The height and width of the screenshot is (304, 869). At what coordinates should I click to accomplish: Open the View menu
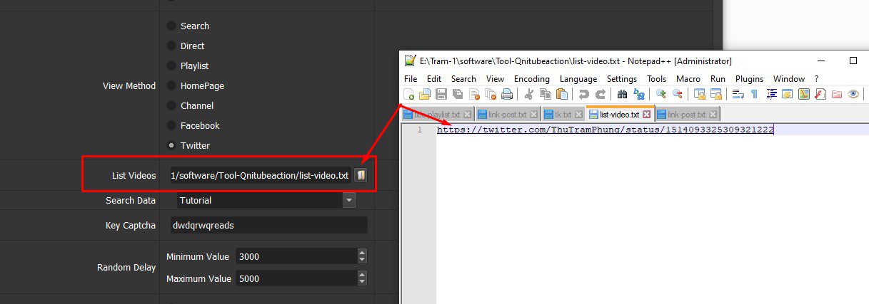tap(495, 79)
